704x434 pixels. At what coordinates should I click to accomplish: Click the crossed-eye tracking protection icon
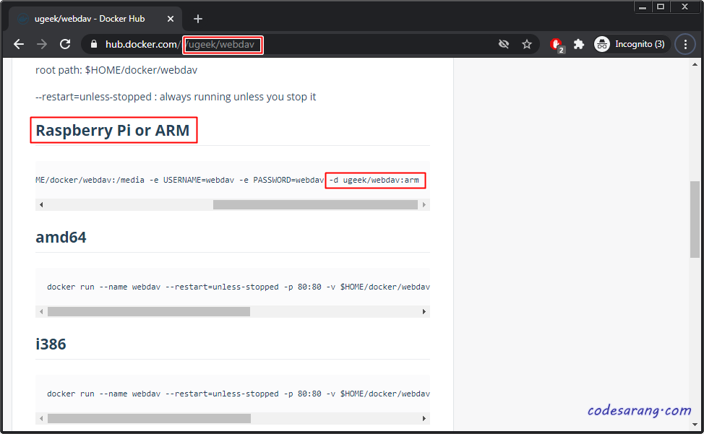point(504,44)
